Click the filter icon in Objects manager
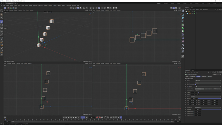The width and height of the screenshot is (222, 125). point(219,10)
